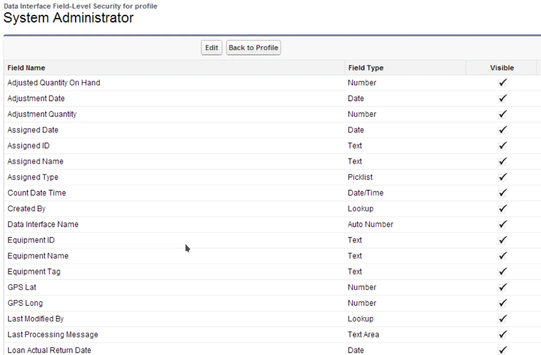Click Visible checkmark for Assigned Name
541x355 pixels.
(502, 162)
